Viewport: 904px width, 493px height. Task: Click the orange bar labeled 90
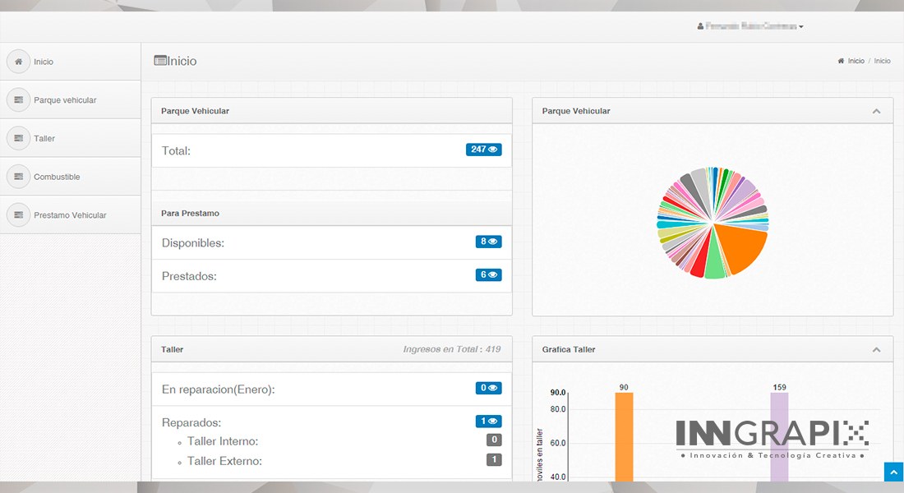[x=624, y=437]
